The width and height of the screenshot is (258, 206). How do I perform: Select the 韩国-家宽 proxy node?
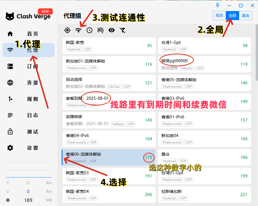pyautogui.click(x=109, y=45)
